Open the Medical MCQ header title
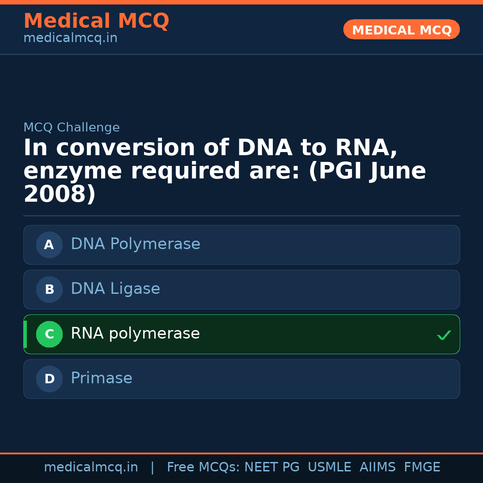The width and height of the screenshot is (483, 483). [x=96, y=21]
